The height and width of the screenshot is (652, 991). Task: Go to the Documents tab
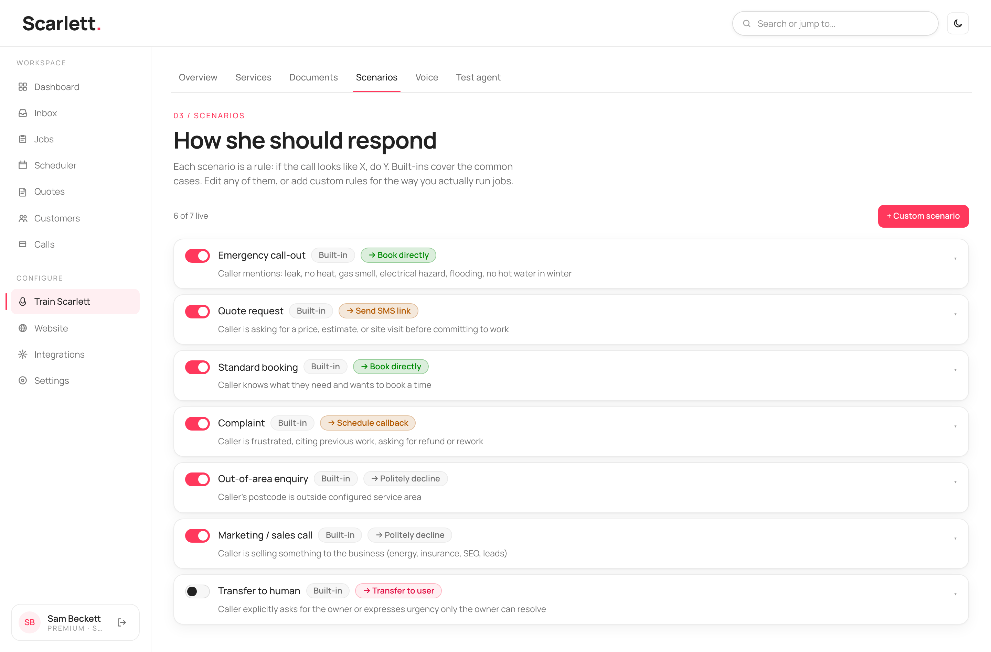click(313, 77)
